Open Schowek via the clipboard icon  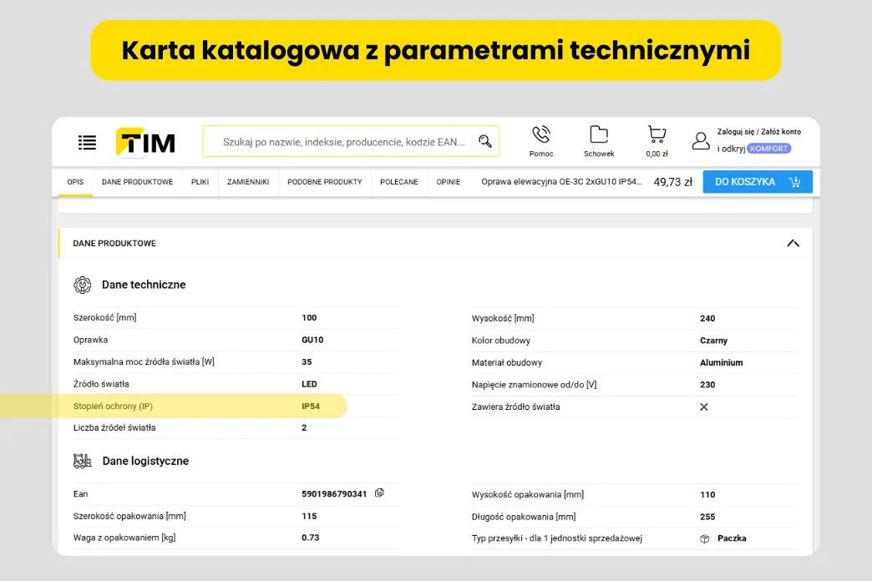[598, 134]
